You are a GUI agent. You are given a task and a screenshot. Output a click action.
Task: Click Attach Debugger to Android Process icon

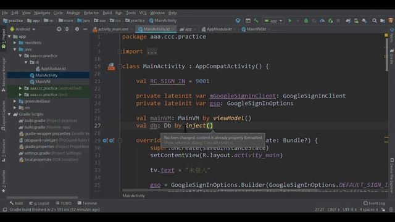331,20
